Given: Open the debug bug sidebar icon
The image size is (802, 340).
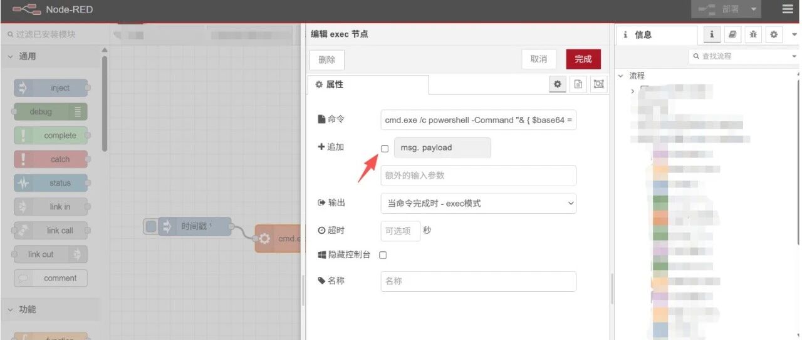Looking at the screenshot, I should [753, 34].
